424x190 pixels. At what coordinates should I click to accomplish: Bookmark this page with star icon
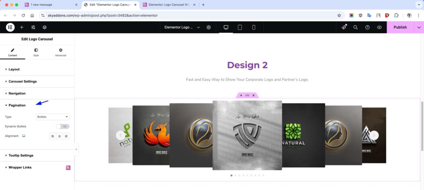click(x=339, y=15)
